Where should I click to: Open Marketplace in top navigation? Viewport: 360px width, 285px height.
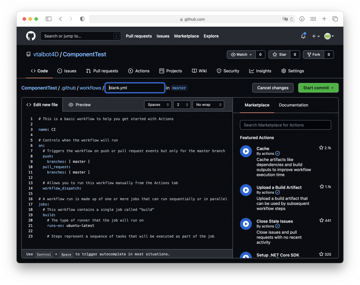(186, 36)
